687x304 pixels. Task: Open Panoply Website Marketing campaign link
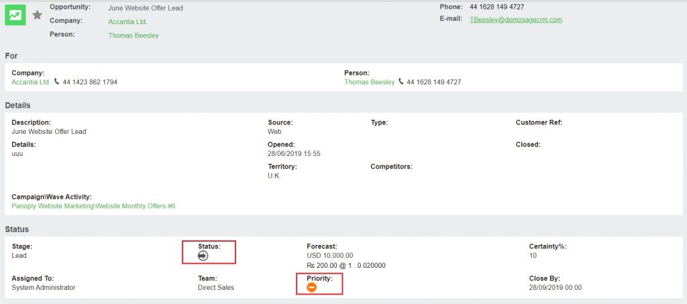[x=93, y=206]
